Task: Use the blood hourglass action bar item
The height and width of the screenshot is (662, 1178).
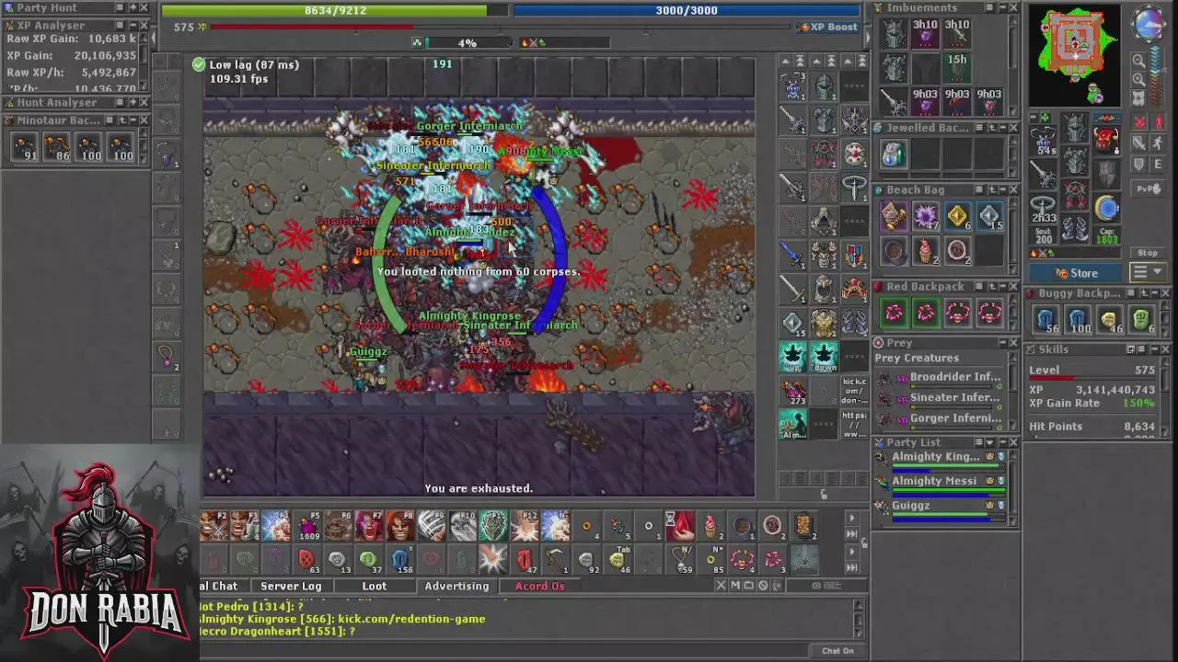Action: point(680,526)
